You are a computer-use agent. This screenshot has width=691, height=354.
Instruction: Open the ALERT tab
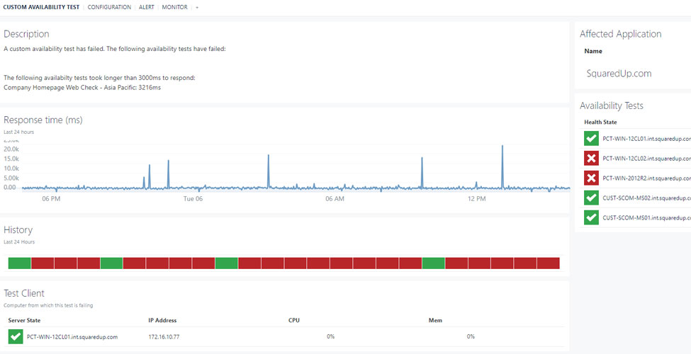pyautogui.click(x=146, y=7)
